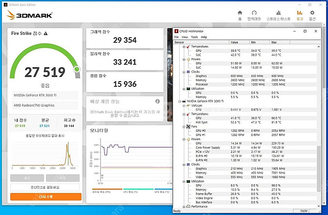Select the GPU #0 fan row
Viewport: 328px width, 215px height.
245,131
